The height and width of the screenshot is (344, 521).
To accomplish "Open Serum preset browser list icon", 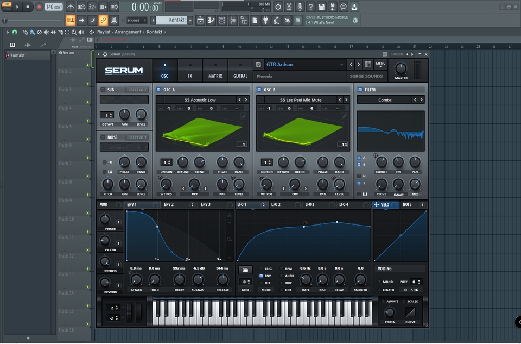I will pos(368,65).
